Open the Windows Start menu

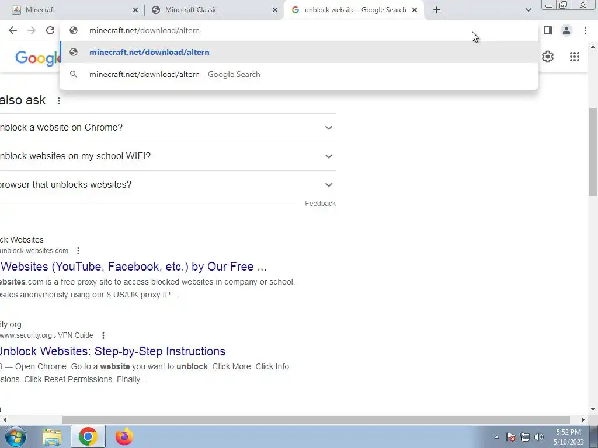pos(15,436)
